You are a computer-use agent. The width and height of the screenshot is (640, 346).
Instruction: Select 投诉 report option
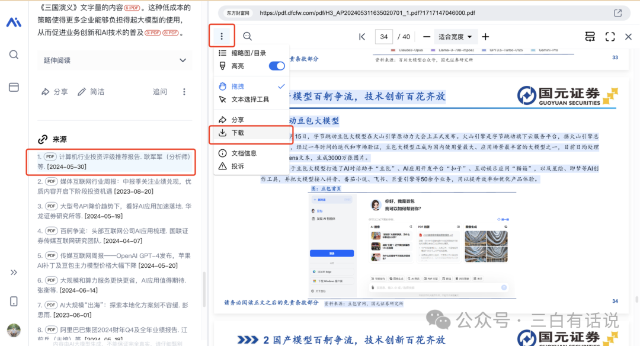click(x=251, y=166)
